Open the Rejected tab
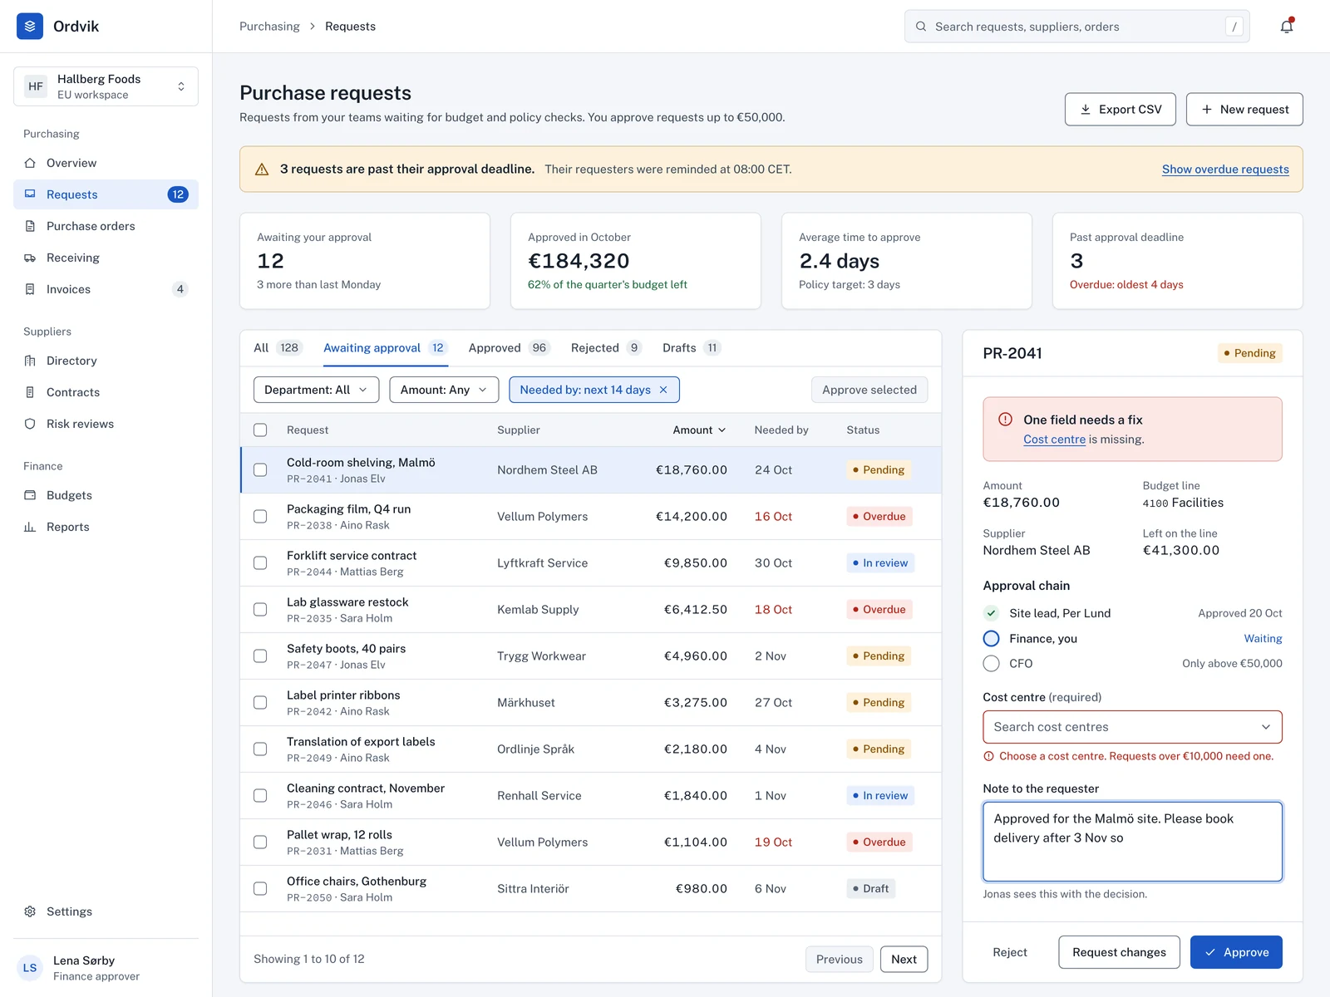Viewport: 1330px width, 997px height. click(x=606, y=348)
